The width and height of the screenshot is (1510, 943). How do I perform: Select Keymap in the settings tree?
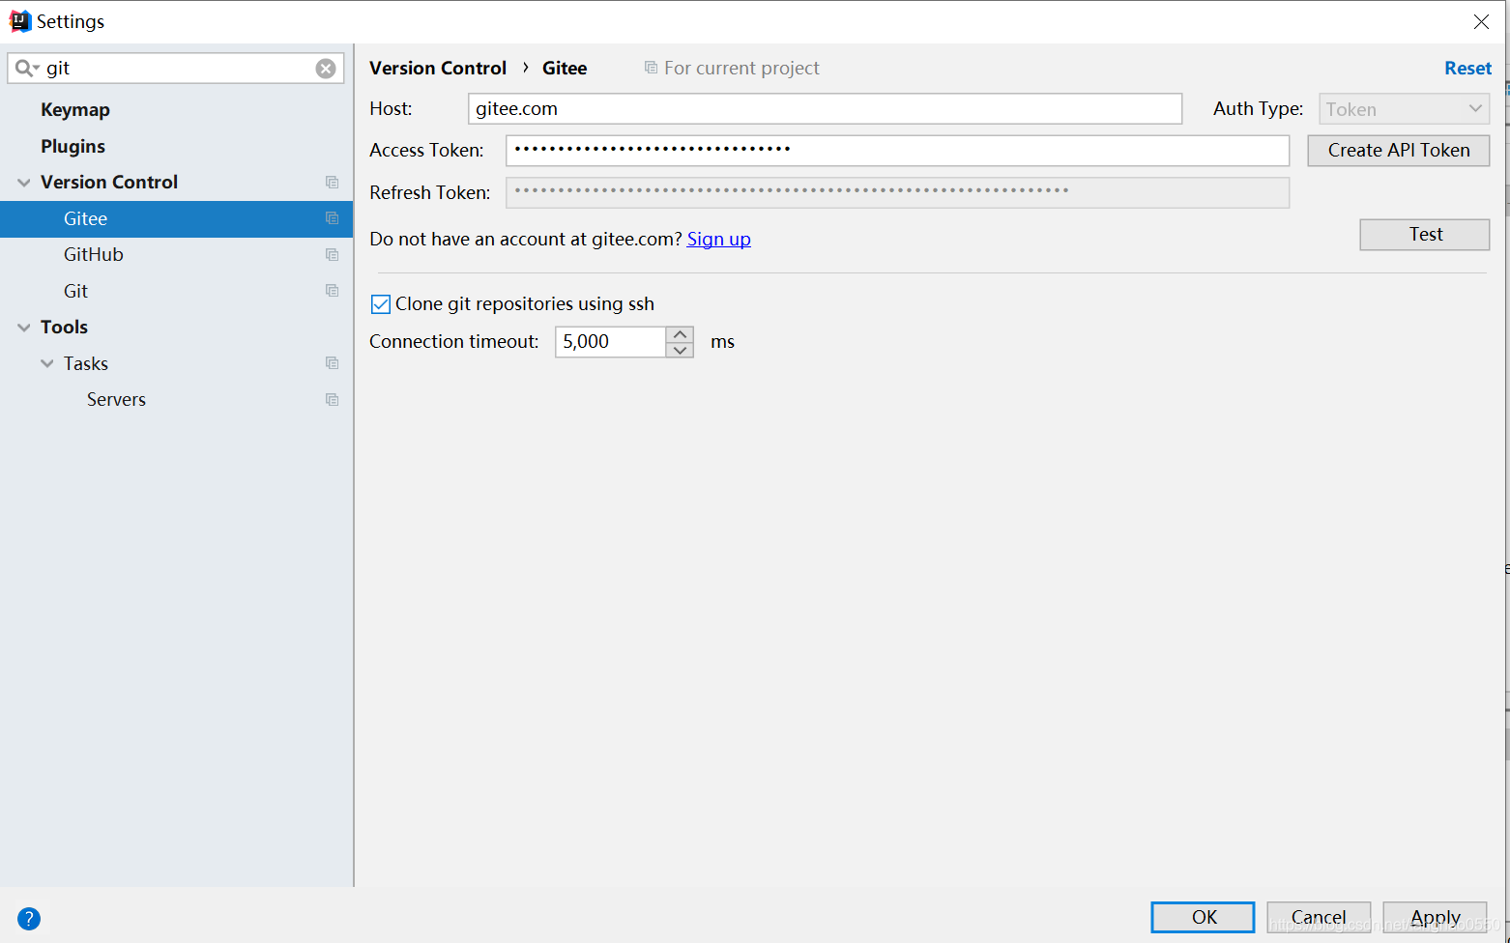(x=75, y=110)
